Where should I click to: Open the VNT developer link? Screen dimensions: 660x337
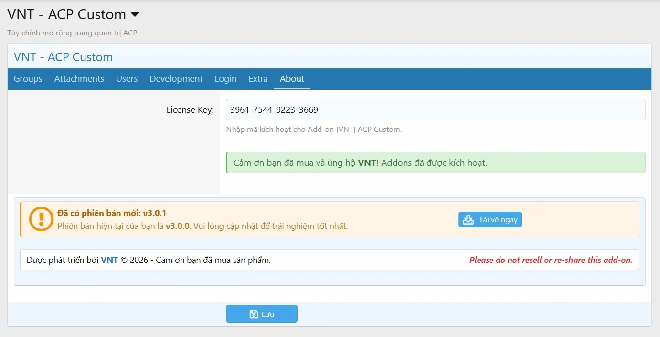[x=109, y=260]
